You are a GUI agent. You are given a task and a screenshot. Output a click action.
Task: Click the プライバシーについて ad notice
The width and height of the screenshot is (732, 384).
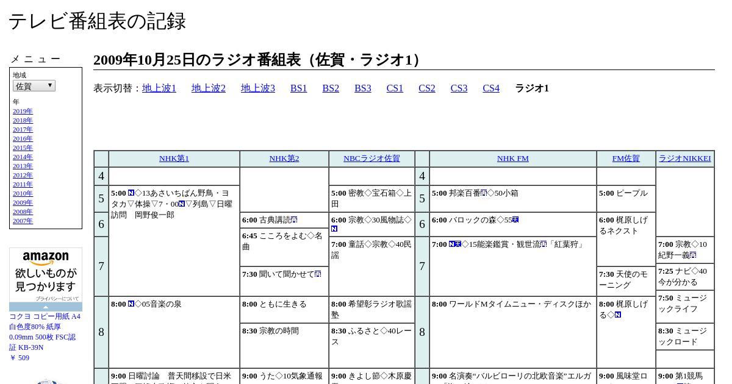click(x=57, y=299)
